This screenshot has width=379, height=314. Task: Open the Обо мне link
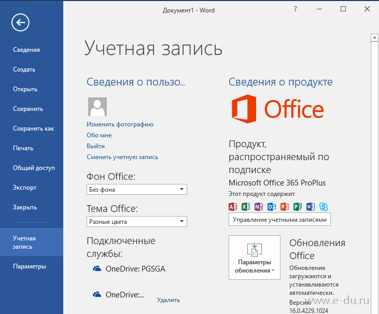click(x=99, y=135)
